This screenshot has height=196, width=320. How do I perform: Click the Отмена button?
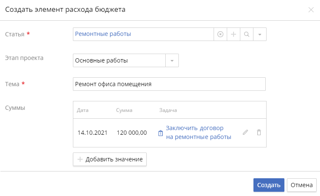click(x=301, y=185)
